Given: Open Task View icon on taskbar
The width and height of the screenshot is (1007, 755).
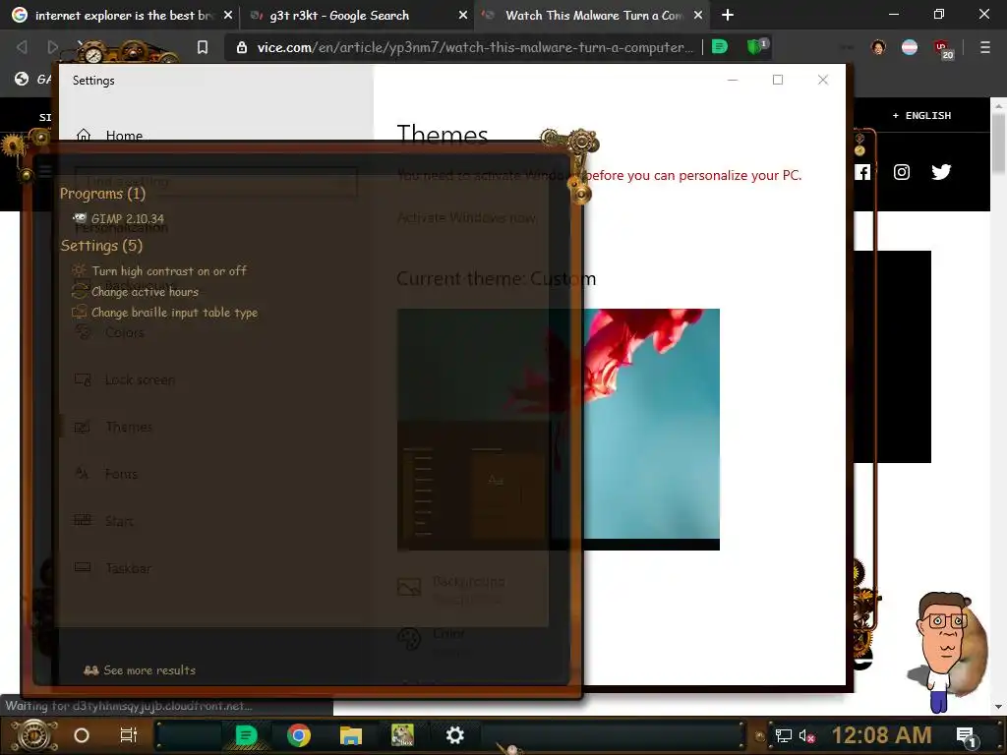Looking at the screenshot, I should point(129,735).
